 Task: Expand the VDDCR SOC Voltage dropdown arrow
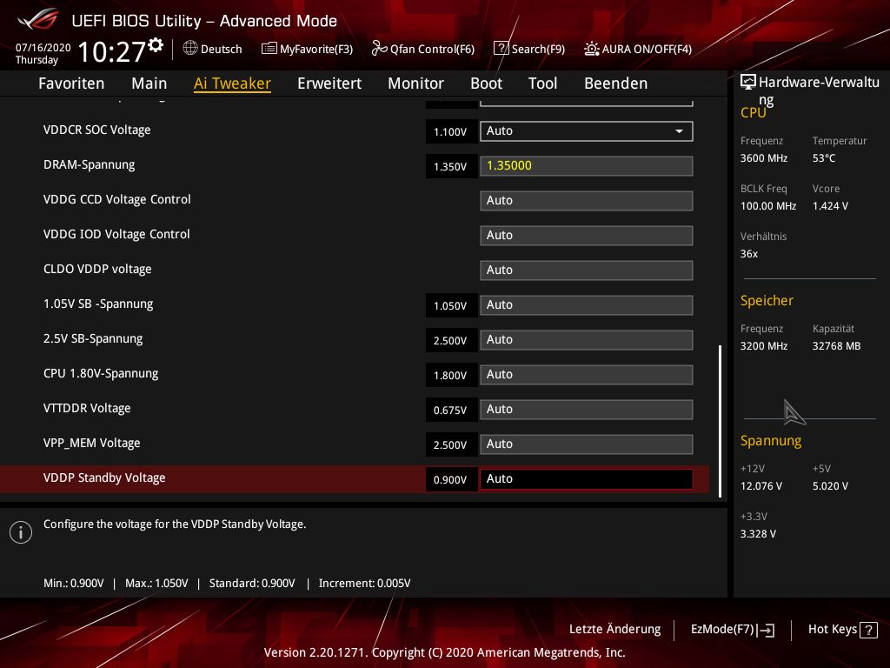[679, 131]
